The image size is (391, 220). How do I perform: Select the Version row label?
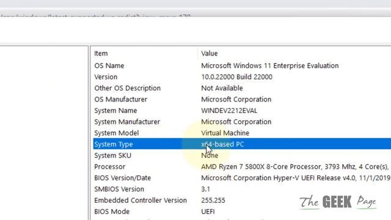point(106,77)
